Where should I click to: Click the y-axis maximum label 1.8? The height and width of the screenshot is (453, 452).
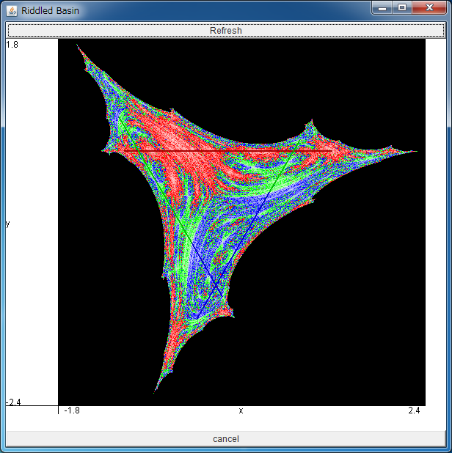[x=12, y=45]
